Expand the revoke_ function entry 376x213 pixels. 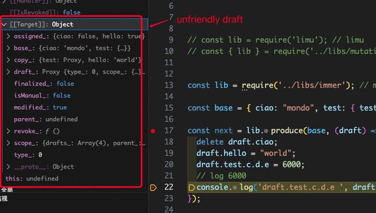(9, 131)
